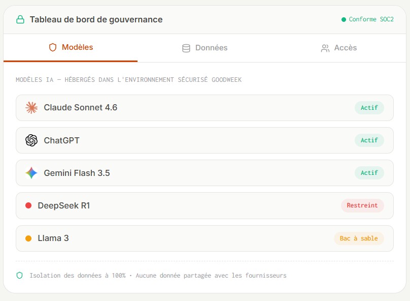Click the Claude starburst logo
Viewport: 410px width, 301px height.
click(31, 108)
